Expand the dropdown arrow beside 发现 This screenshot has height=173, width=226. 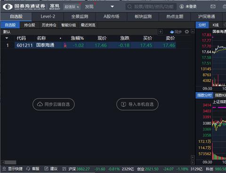coord(112,7)
